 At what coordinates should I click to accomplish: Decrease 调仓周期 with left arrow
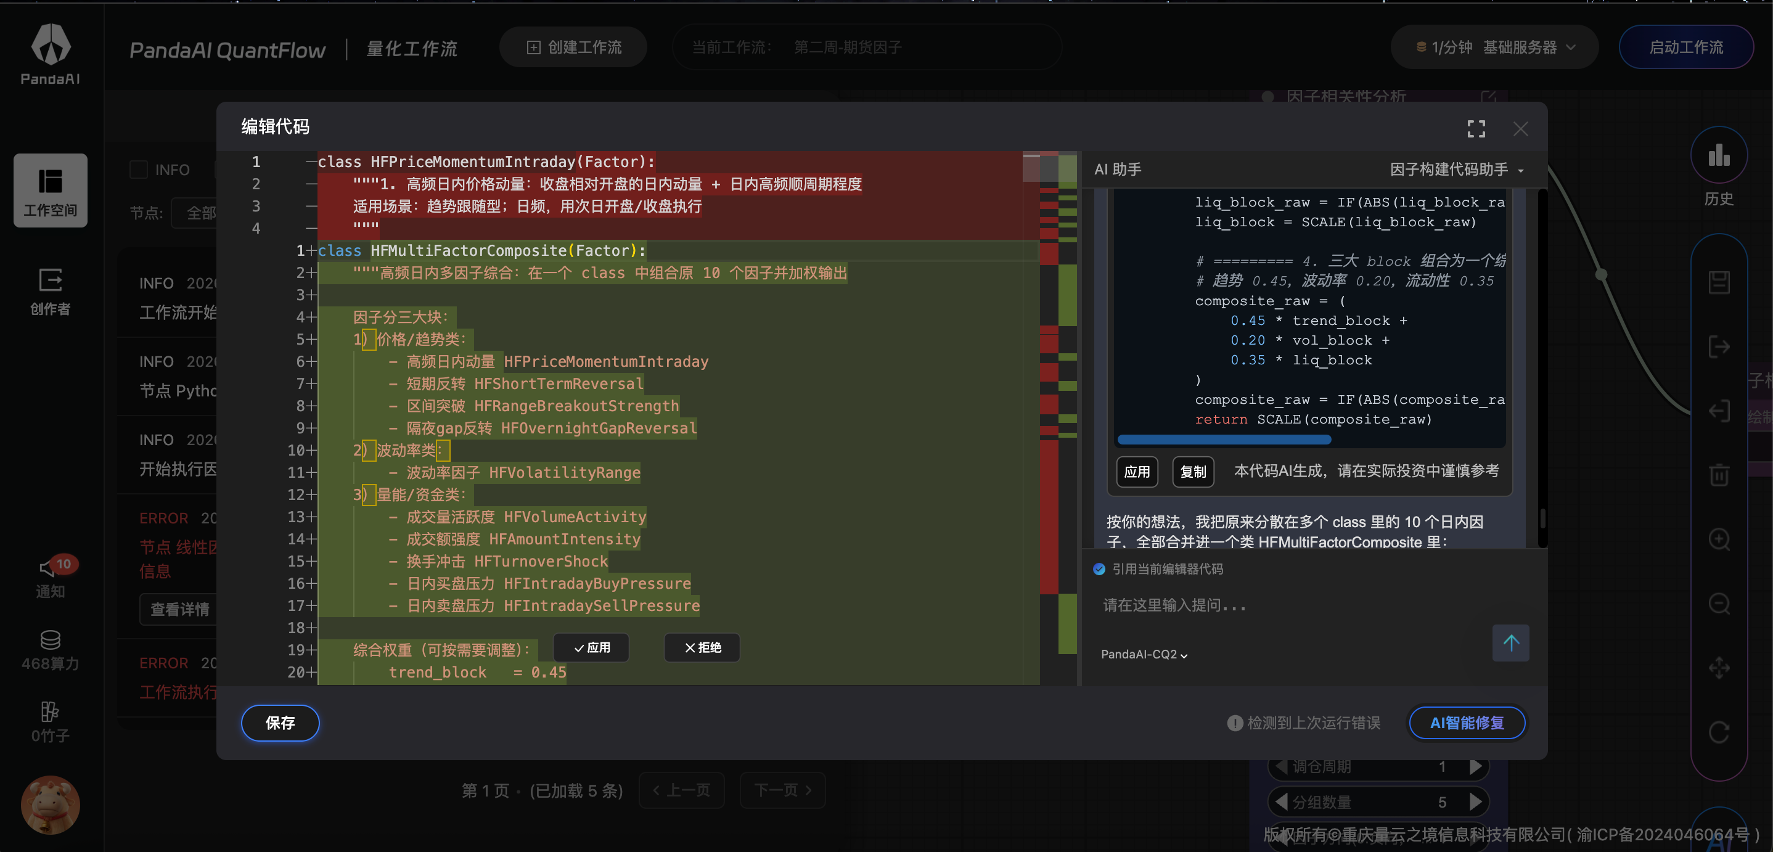(1282, 766)
